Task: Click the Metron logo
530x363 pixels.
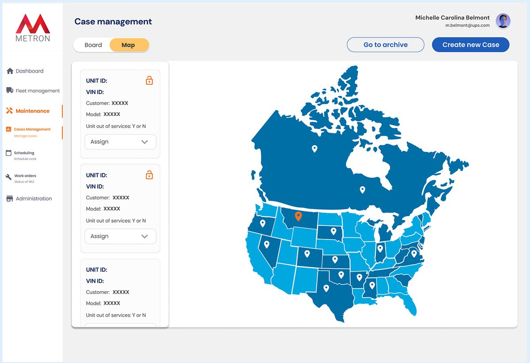Action: pyautogui.click(x=33, y=27)
